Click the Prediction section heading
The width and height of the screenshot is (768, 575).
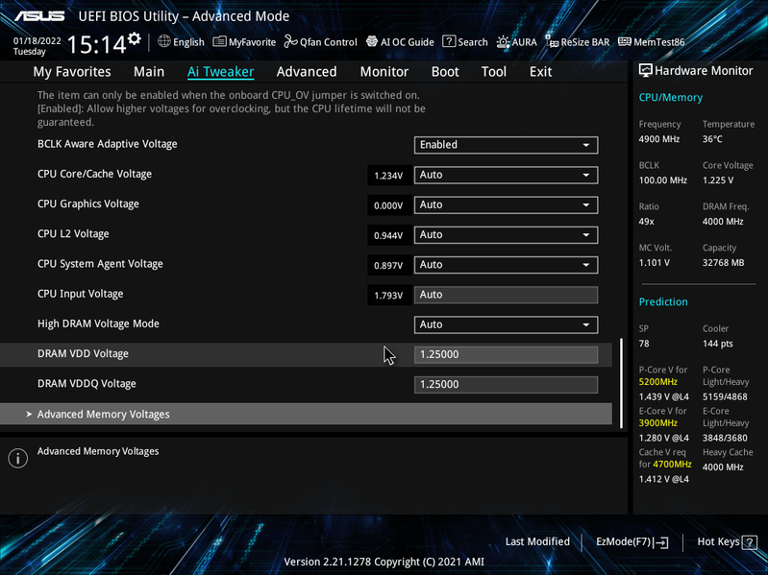point(663,301)
